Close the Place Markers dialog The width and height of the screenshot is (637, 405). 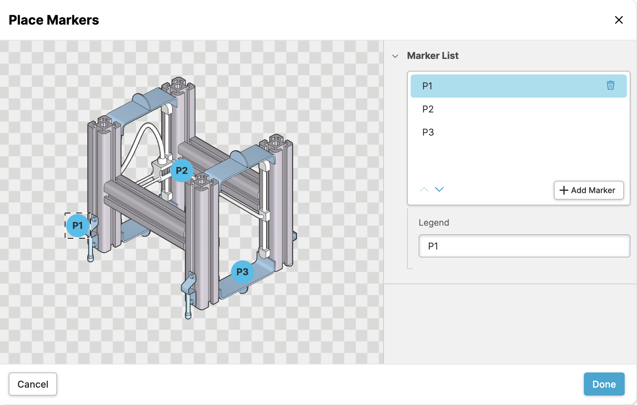(619, 20)
